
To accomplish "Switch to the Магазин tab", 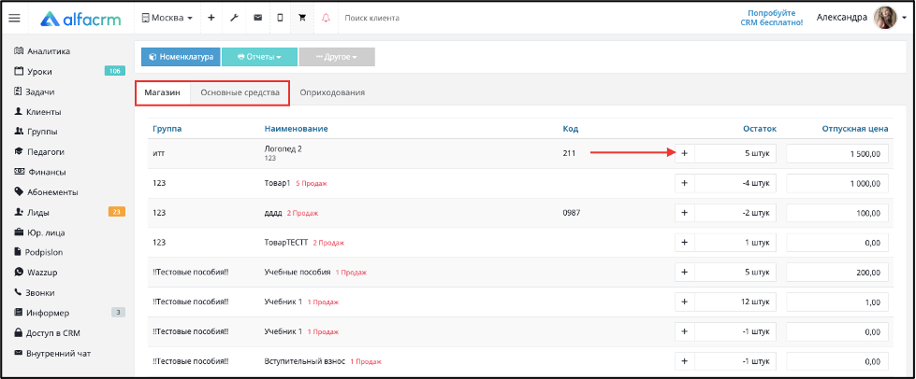I will coord(163,92).
